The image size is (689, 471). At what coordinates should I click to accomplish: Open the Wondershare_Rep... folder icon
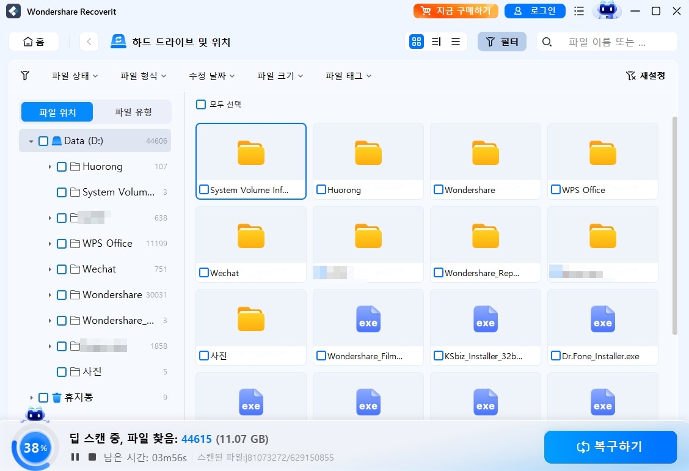tap(486, 236)
